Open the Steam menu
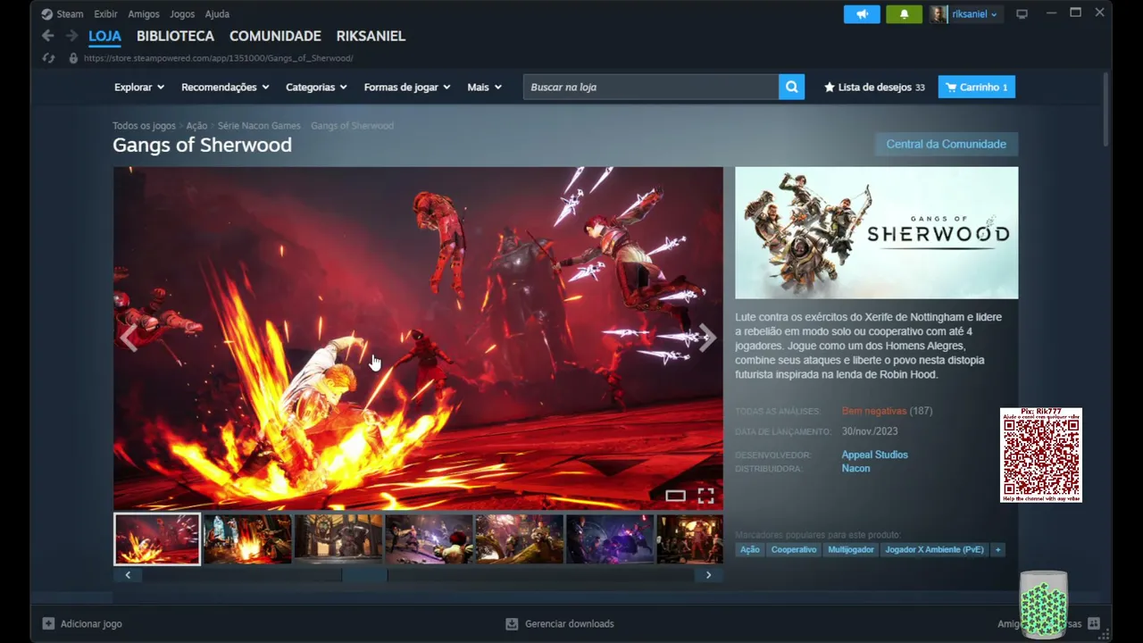 (70, 14)
